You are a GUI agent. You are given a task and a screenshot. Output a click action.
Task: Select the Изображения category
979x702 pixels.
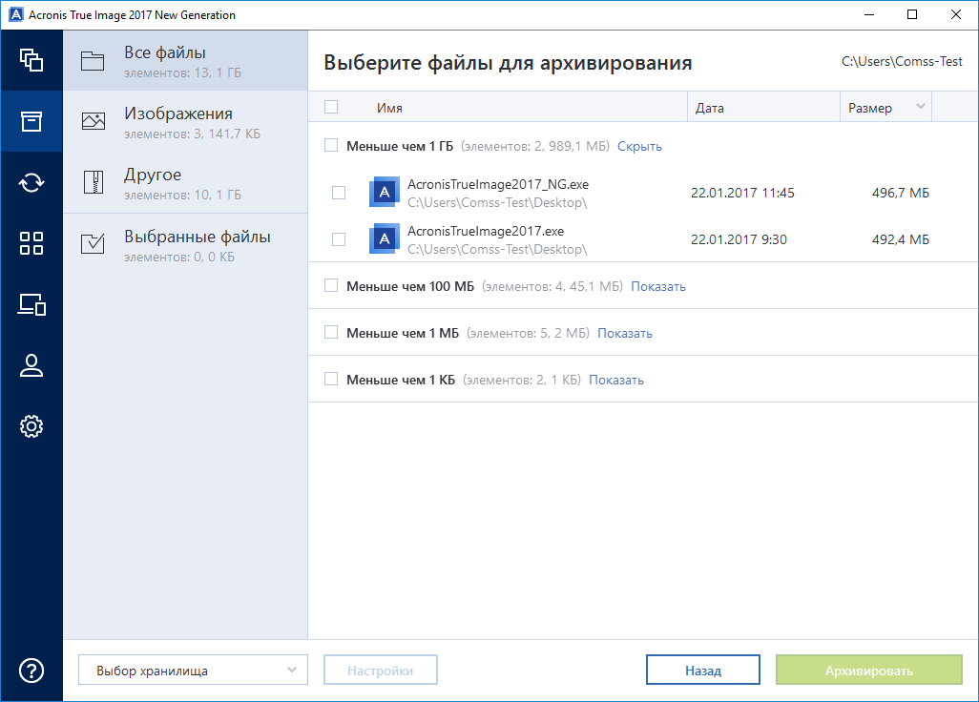tap(185, 122)
